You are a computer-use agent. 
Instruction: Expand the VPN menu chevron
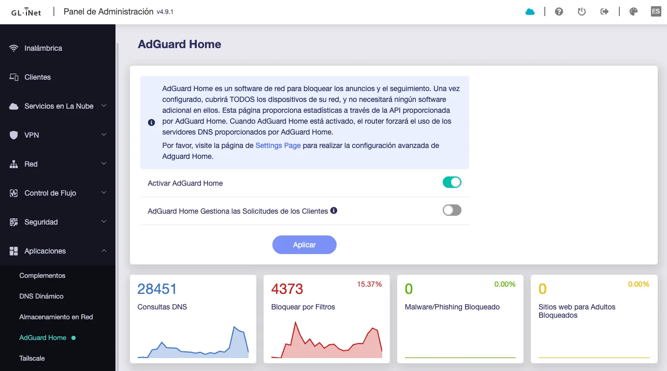click(104, 135)
